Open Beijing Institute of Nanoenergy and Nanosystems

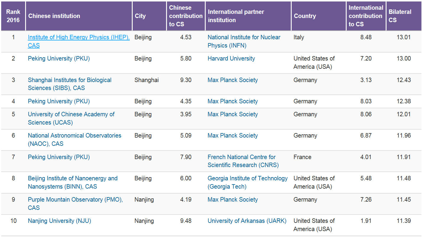coord(72,178)
